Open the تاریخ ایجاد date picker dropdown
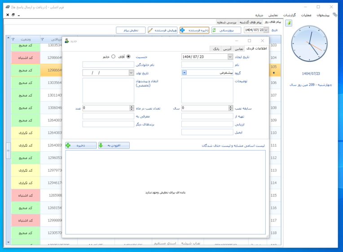This screenshot has height=252, width=343. [230, 57]
